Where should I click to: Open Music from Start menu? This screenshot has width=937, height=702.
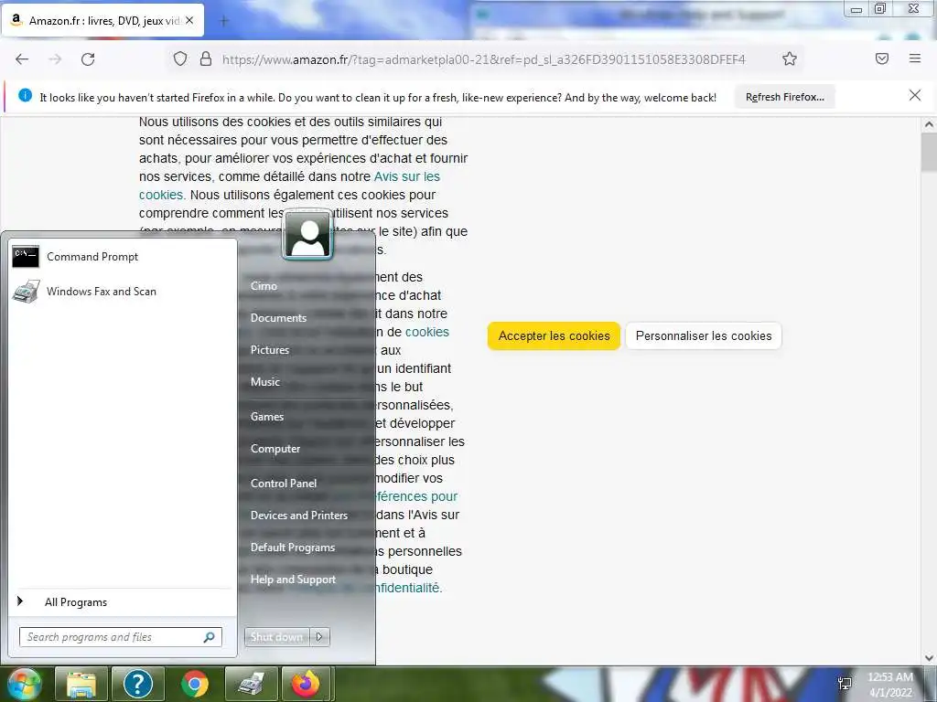click(x=264, y=381)
